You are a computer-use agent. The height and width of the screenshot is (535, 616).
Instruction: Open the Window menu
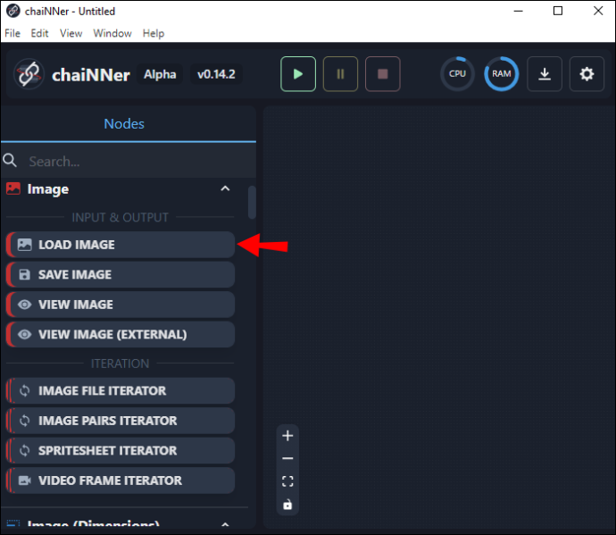point(112,33)
